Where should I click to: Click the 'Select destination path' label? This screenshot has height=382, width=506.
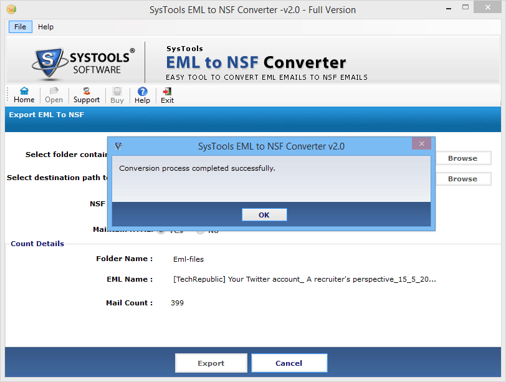click(57, 178)
